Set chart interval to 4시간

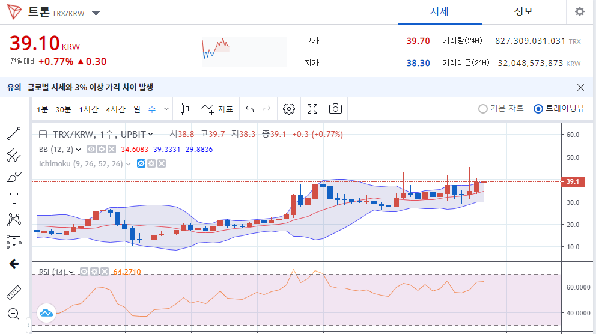click(115, 109)
